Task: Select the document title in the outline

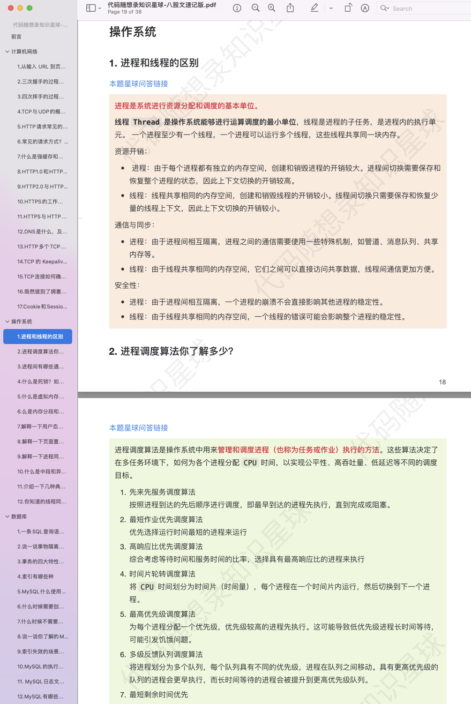Action: [x=41, y=25]
